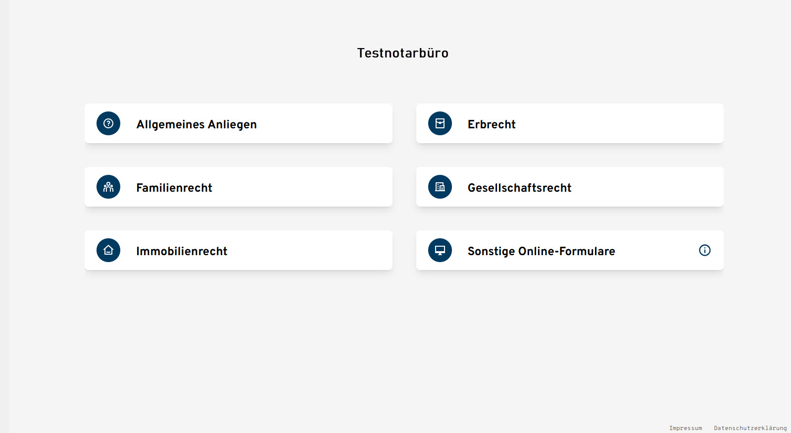
Task: Open the Immobilienrecht category card
Action: tap(239, 250)
